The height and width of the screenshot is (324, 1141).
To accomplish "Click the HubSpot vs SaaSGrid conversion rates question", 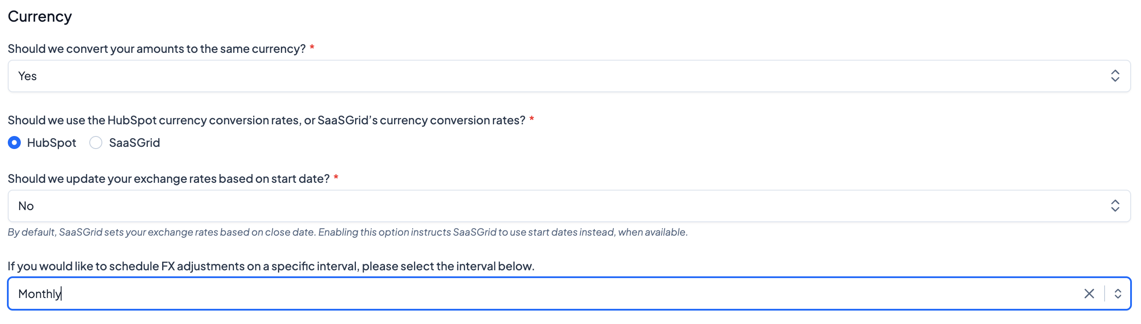I will point(266,120).
